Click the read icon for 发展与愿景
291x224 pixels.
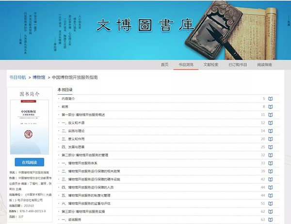[271, 147]
